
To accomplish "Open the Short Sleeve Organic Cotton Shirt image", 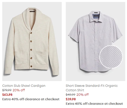I will coord(95,41).
